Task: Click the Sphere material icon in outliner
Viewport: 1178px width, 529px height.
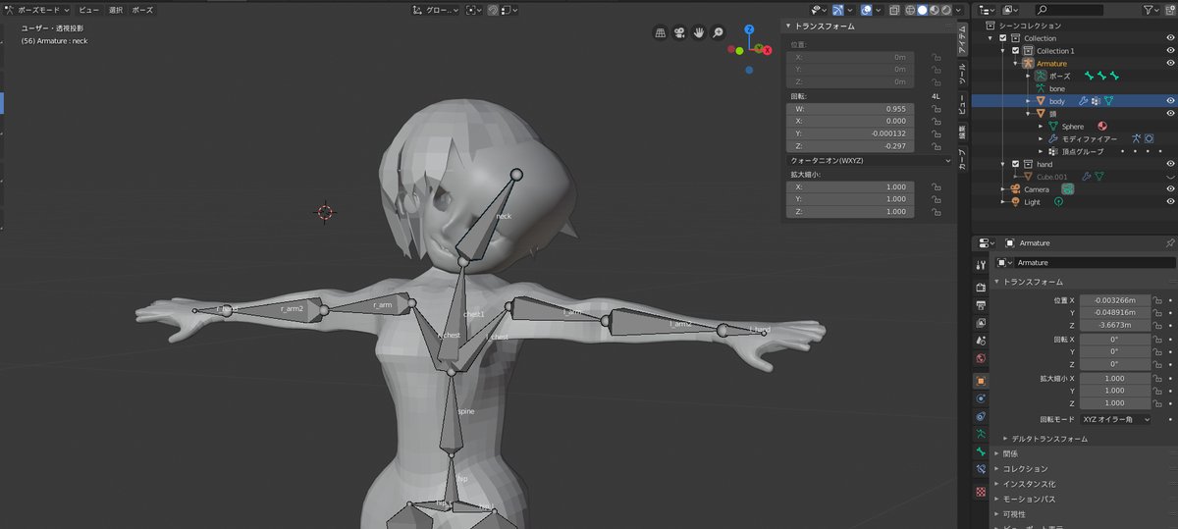Action: coord(1102,126)
